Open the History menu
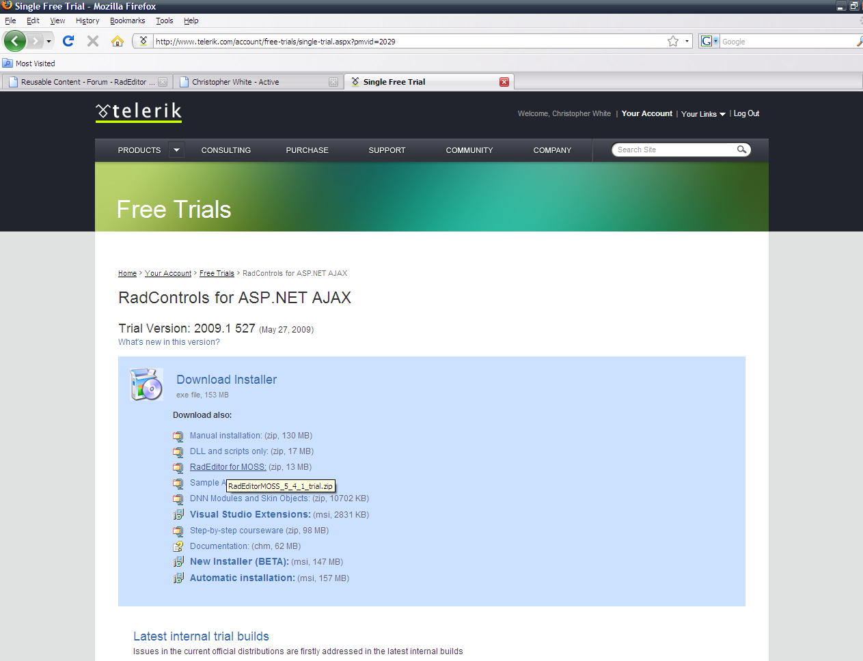 coord(87,20)
